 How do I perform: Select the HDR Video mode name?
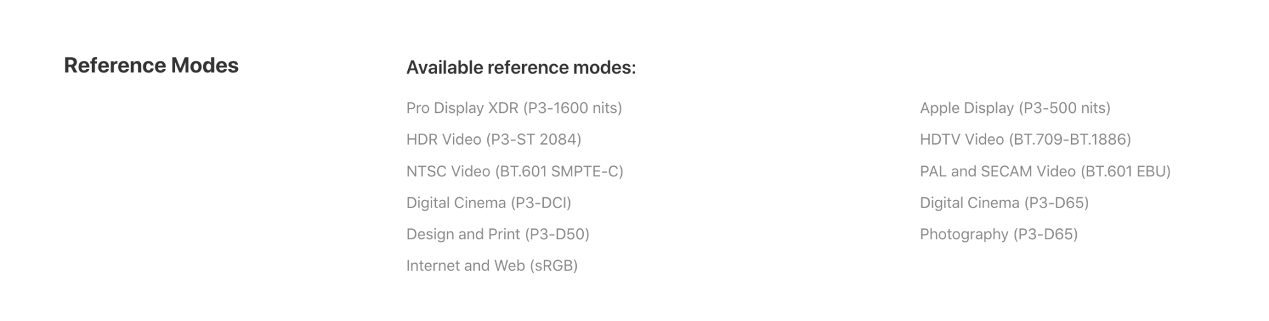(x=444, y=140)
